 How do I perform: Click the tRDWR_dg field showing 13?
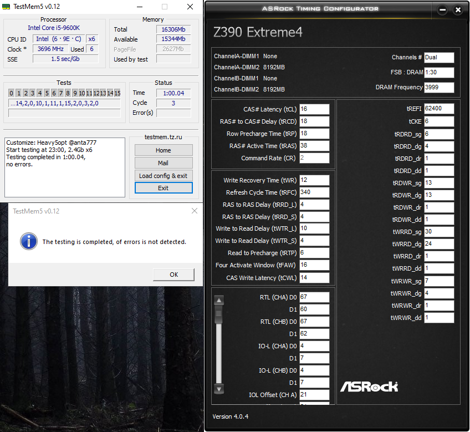tap(439, 195)
